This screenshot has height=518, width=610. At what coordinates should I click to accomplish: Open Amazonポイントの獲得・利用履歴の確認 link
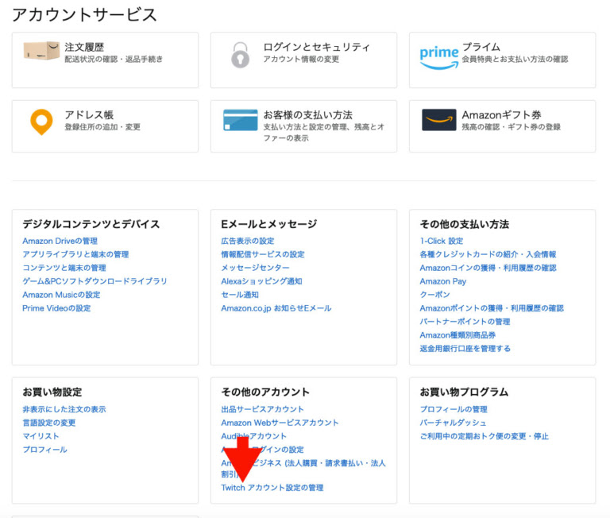tap(492, 308)
